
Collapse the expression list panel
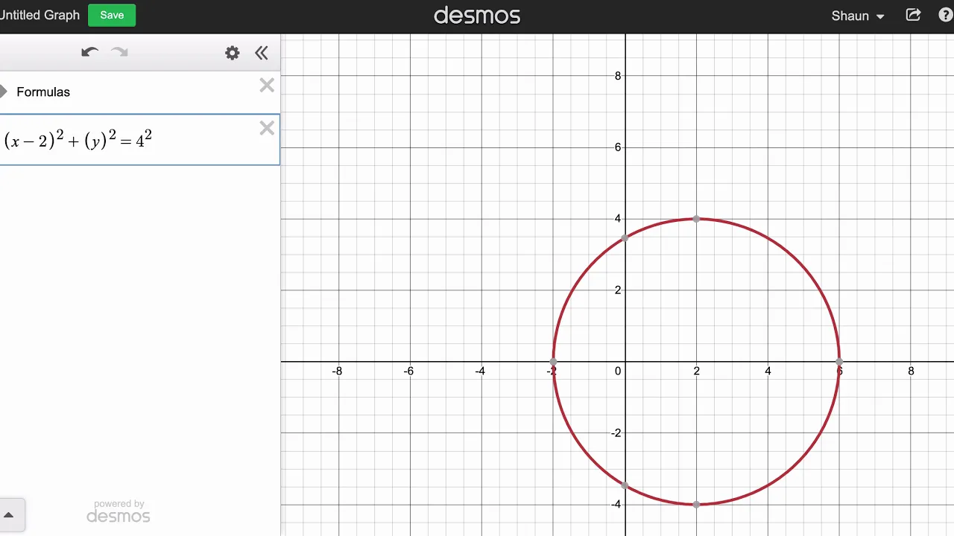pos(261,53)
